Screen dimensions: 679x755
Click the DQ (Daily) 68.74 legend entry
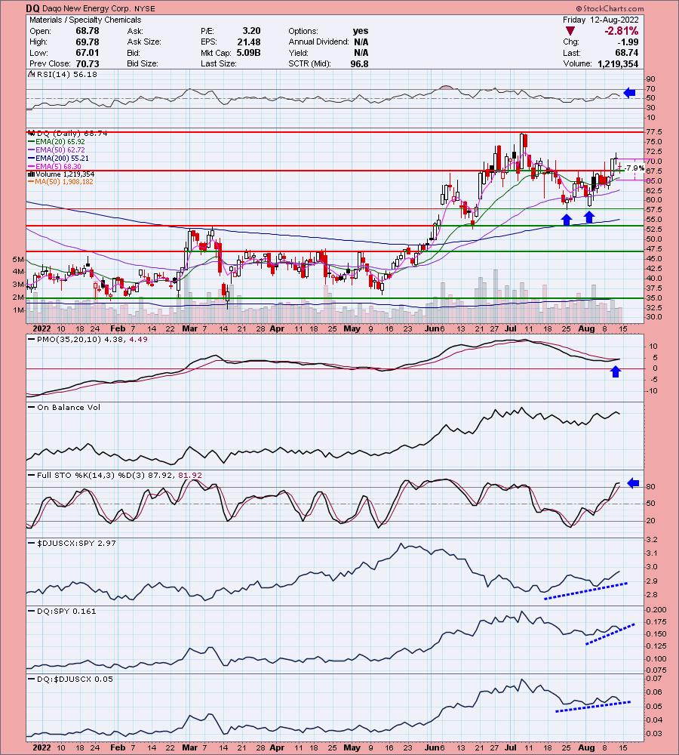(68, 134)
